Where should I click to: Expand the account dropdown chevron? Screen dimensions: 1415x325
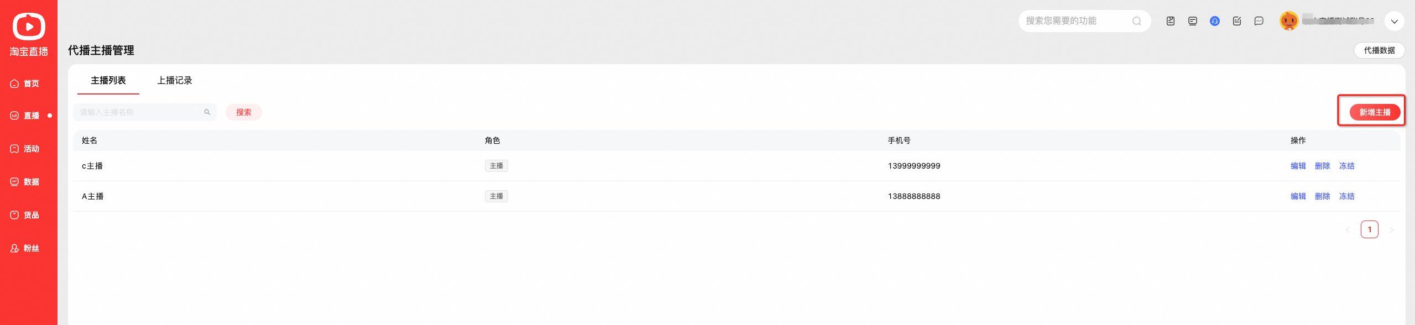pyautogui.click(x=1394, y=21)
